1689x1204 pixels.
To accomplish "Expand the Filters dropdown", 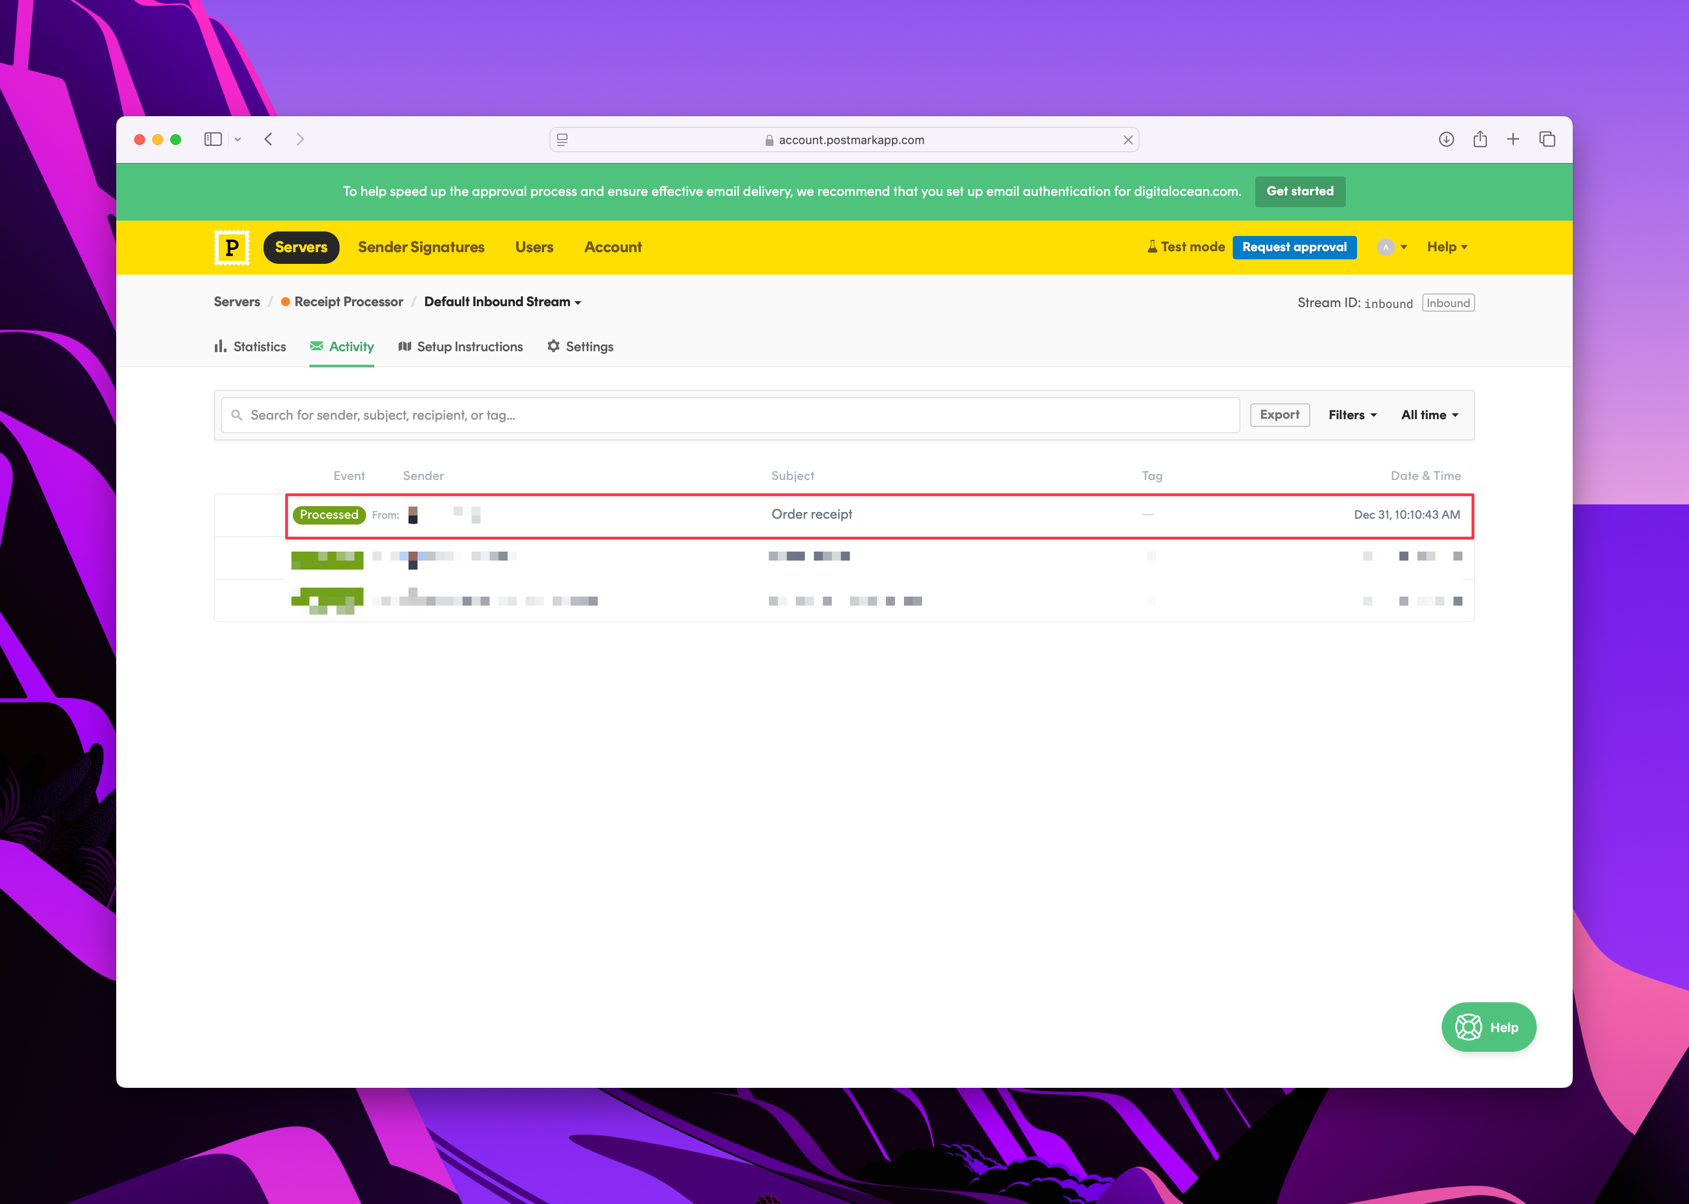I will click(x=1353, y=415).
